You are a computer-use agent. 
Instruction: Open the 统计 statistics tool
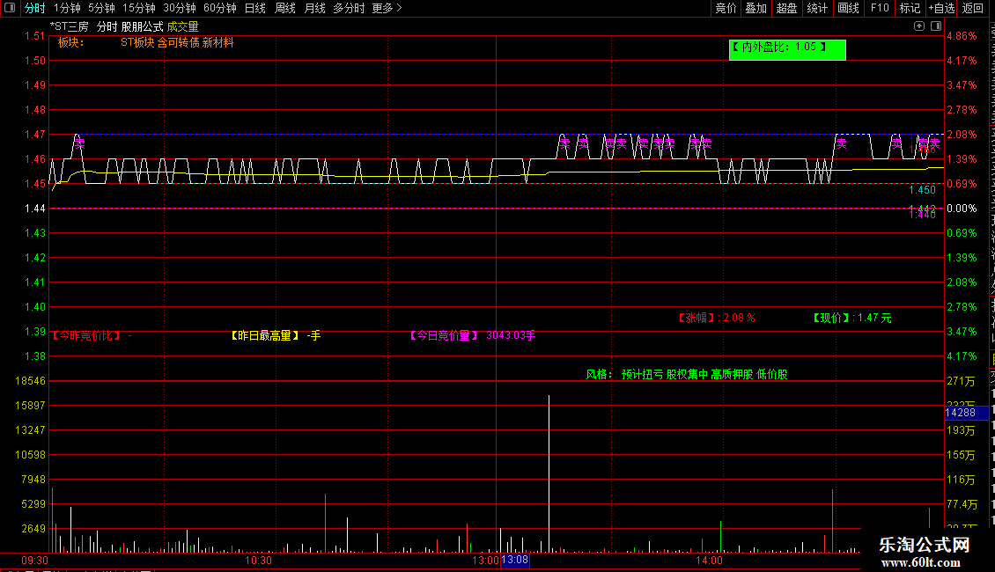click(x=816, y=8)
